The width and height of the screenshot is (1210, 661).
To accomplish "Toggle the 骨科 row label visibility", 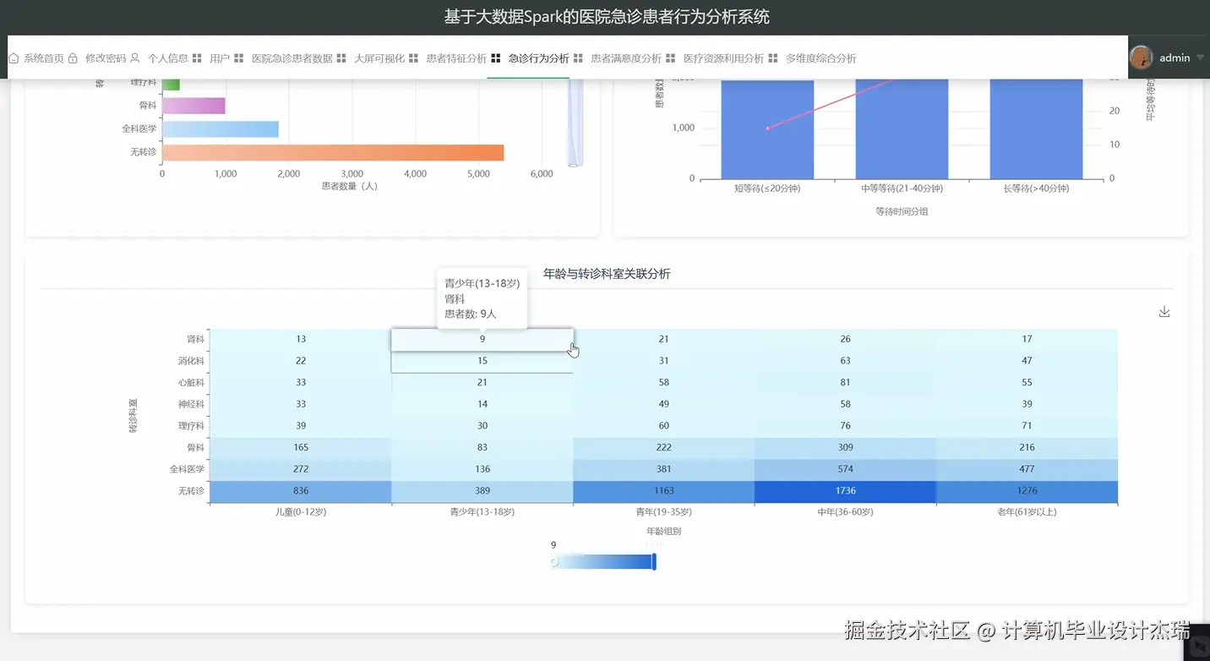I will 193,446.
